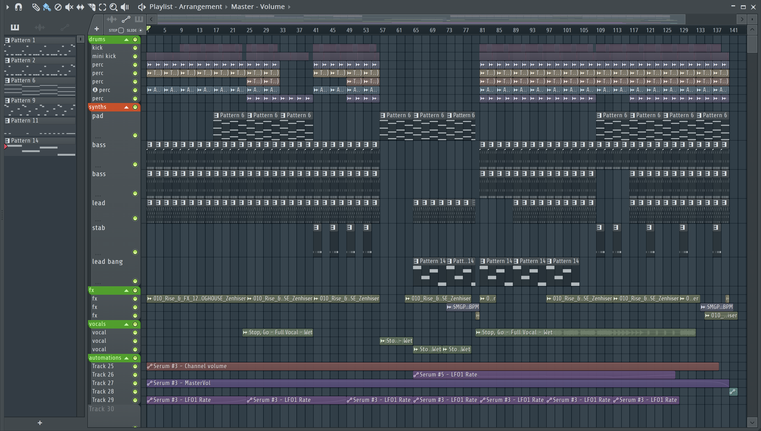This screenshot has width=761, height=431.
Task: Open Playlist - Arrangement breadcrumb menu
Action: 185,7
